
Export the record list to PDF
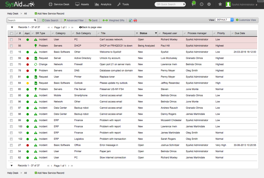135,20
